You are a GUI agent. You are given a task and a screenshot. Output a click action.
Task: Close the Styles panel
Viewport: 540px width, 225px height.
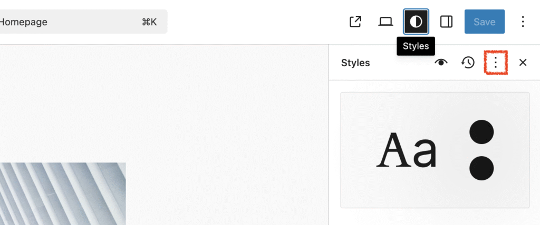[x=523, y=63]
